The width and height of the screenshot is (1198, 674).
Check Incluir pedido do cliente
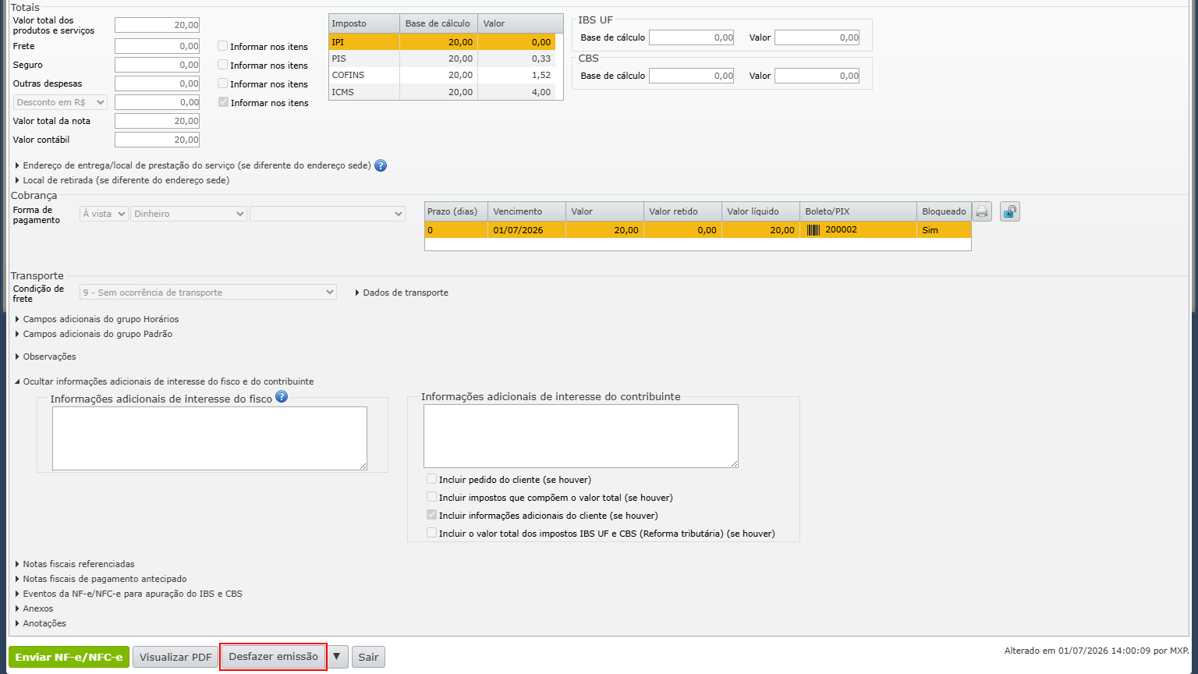click(431, 479)
